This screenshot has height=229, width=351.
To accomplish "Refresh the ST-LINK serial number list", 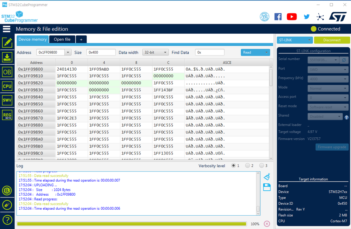I will pyautogui.click(x=344, y=60).
